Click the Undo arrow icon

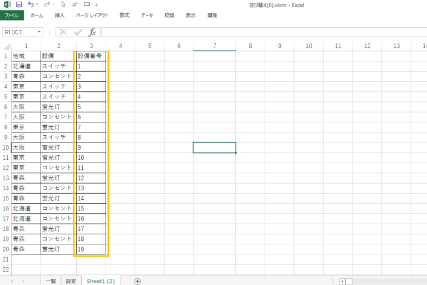[x=31, y=4]
